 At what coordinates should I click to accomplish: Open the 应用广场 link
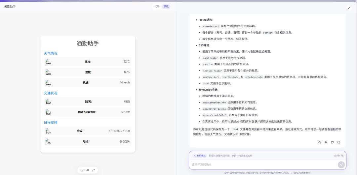338,156
